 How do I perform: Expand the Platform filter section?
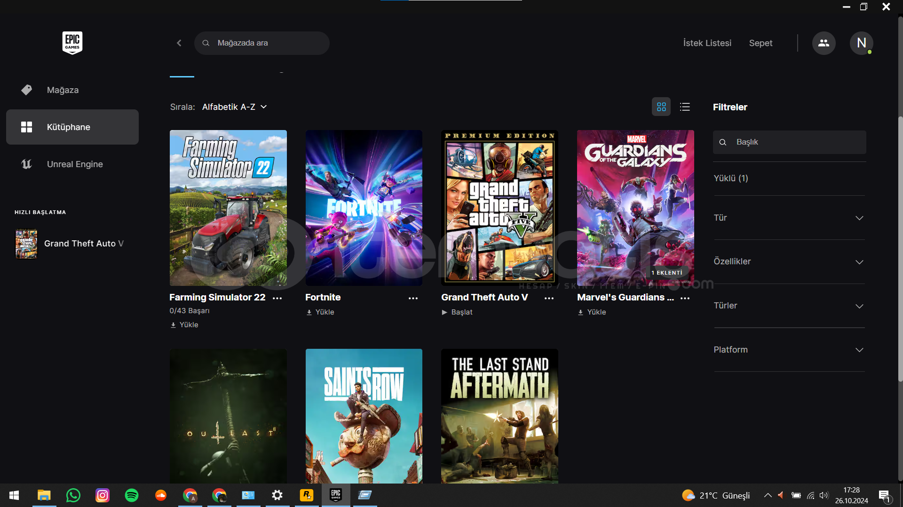click(x=789, y=350)
